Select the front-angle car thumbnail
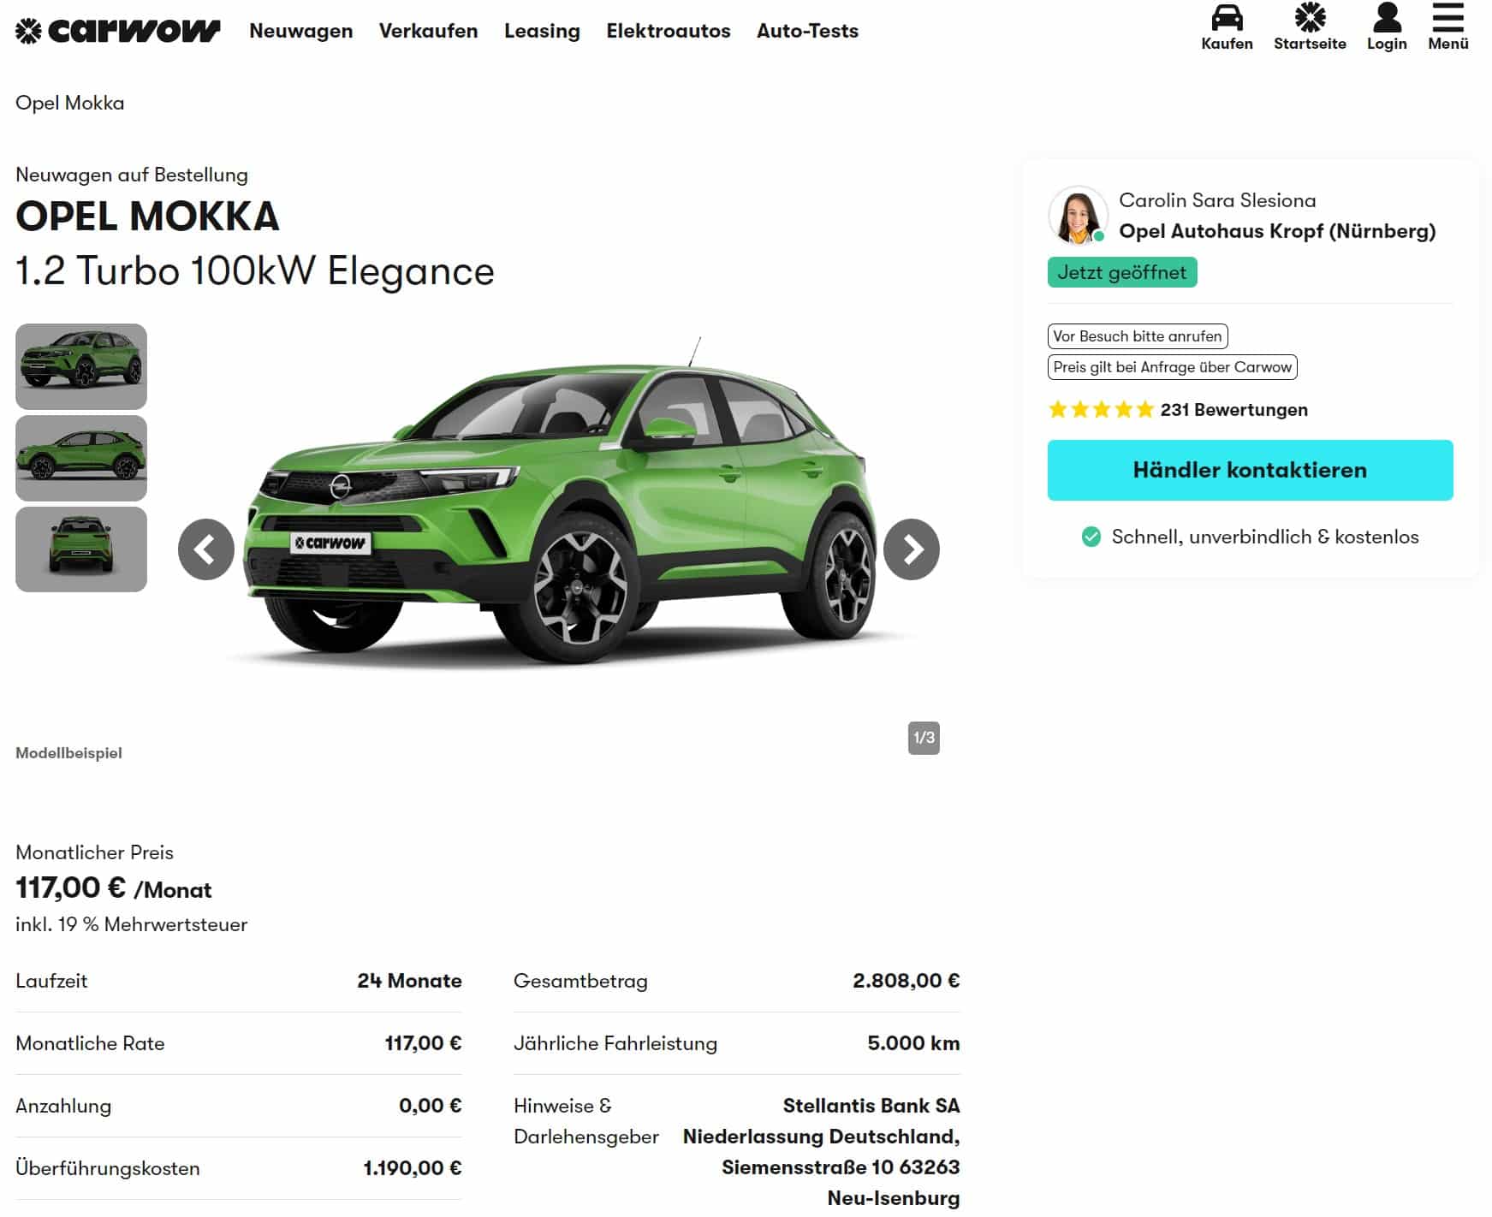1492x1217 pixels. (81, 366)
